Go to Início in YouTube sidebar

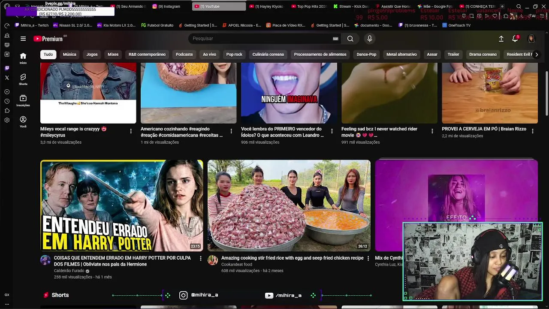tap(23, 58)
